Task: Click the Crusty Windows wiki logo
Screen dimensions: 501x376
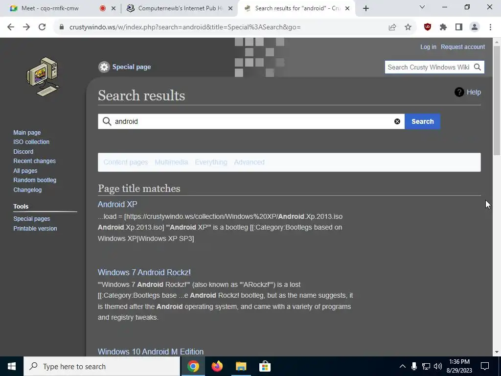Action: click(43, 77)
